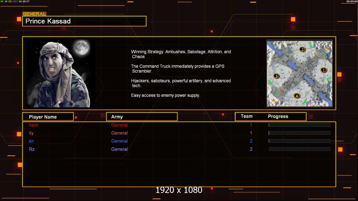
Task: Click the GENERAL label above the name
Action: pyautogui.click(x=34, y=14)
